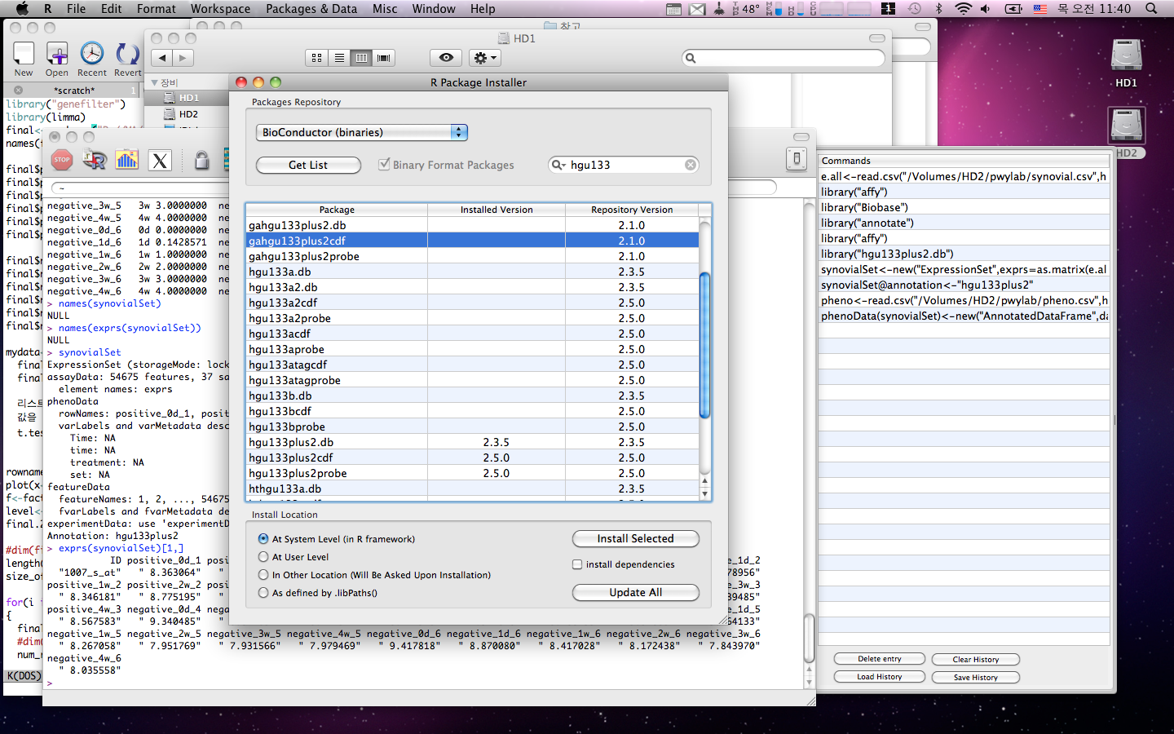Click the Save History button
The width and height of the screenshot is (1174, 734).
(x=975, y=677)
